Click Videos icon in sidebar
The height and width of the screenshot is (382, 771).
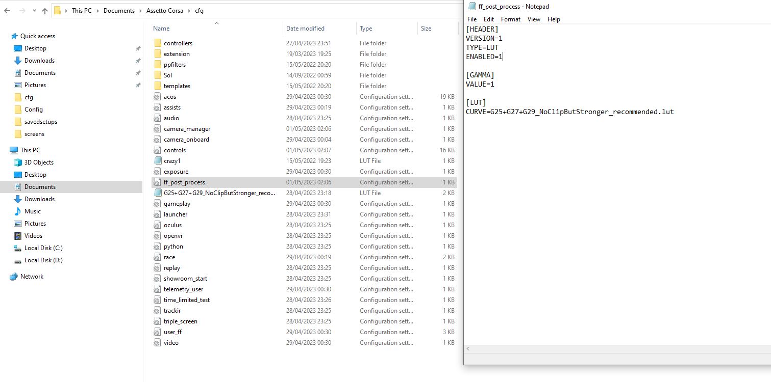coord(18,236)
